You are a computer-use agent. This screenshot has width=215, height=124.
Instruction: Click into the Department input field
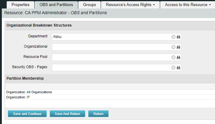[111, 37]
